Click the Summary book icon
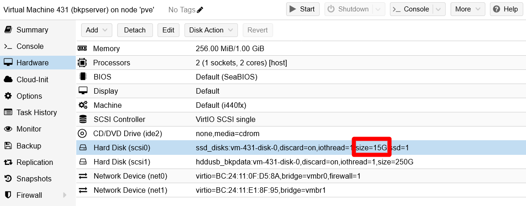This screenshot has height=206, width=526. tap(8, 30)
